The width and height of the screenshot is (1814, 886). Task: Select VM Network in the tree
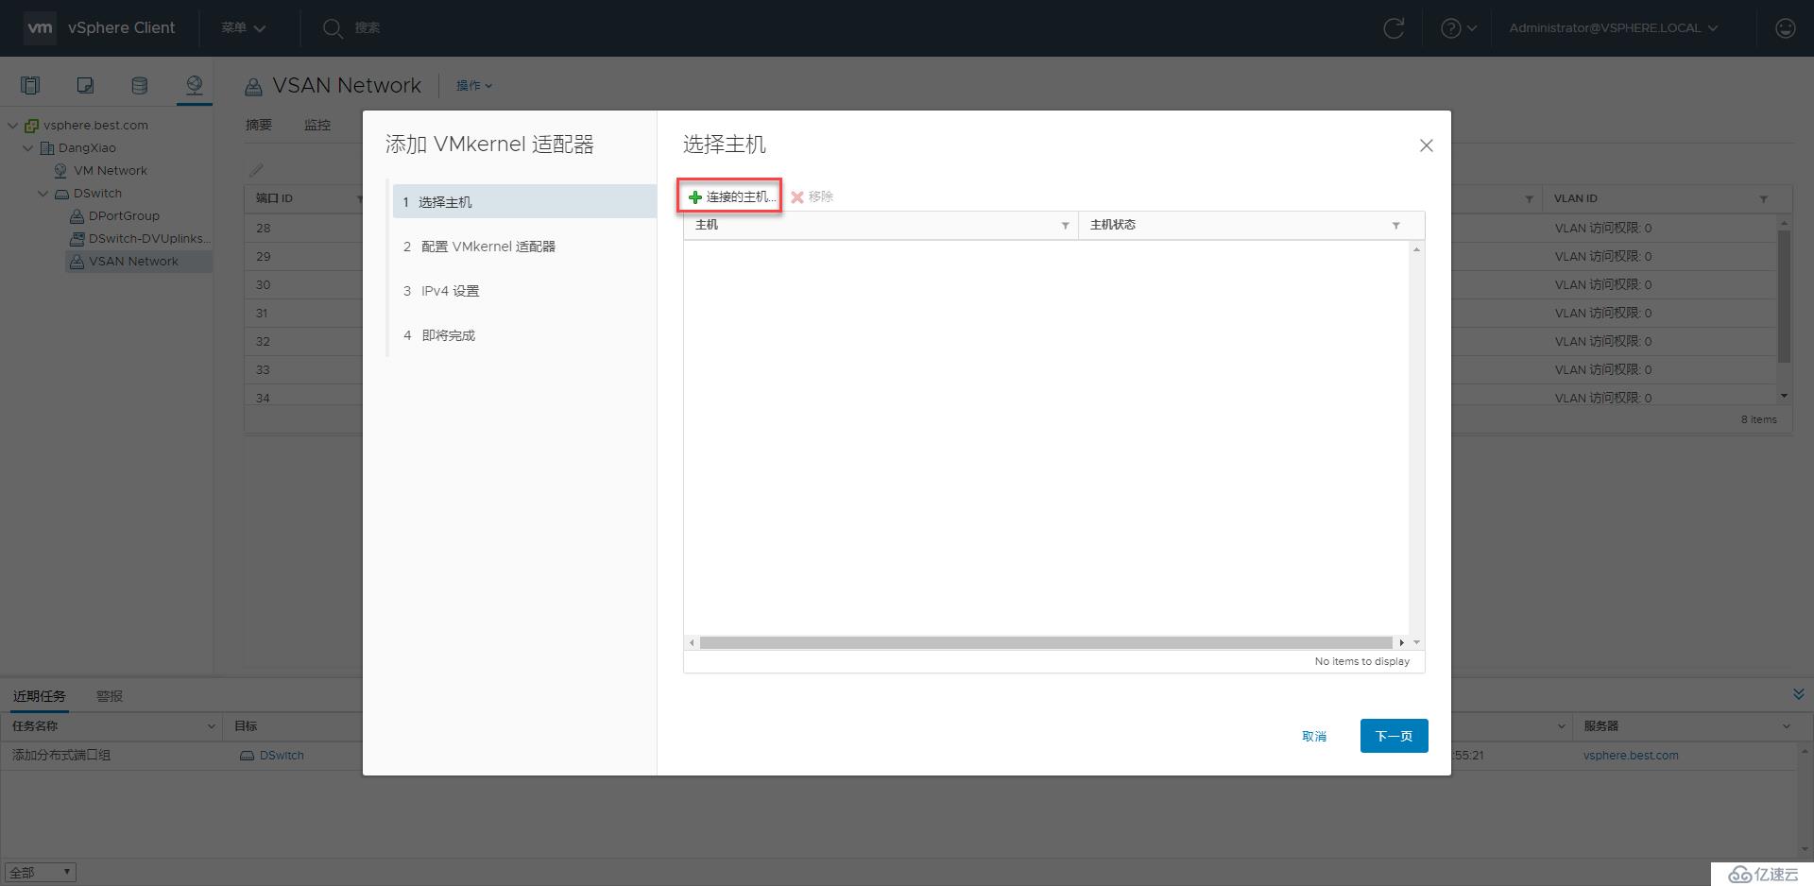(x=111, y=171)
